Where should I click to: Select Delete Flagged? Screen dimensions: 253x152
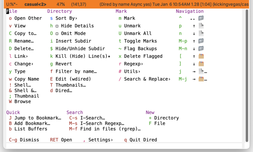(x=143, y=56)
